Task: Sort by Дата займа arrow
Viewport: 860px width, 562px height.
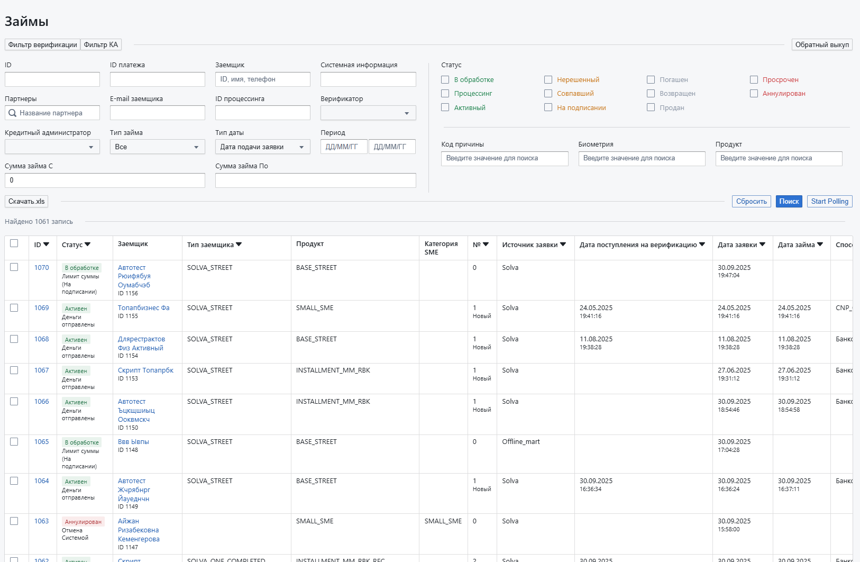Action: pyautogui.click(x=820, y=244)
